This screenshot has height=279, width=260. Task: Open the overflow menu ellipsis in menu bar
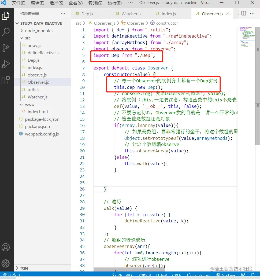pyautogui.click(x=131, y=3)
